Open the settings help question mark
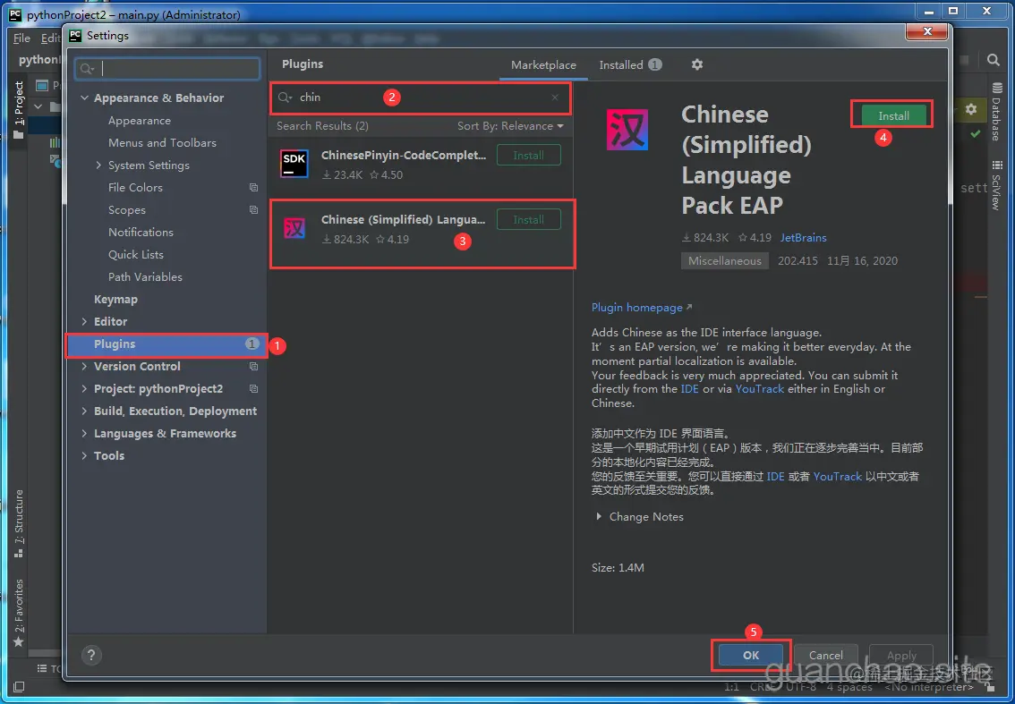1015x704 pixels. 91,655
